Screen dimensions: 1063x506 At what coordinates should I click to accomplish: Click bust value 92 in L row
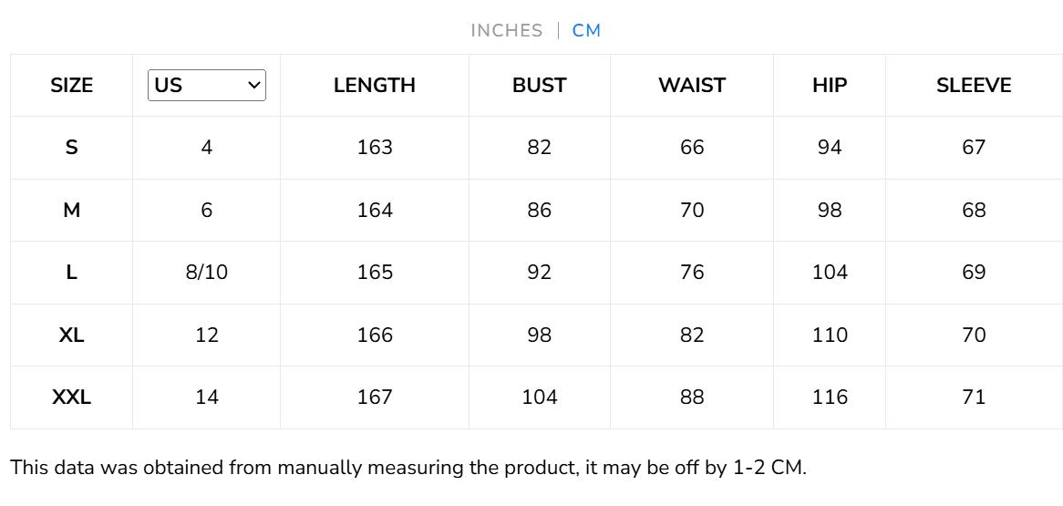(539, 273)
